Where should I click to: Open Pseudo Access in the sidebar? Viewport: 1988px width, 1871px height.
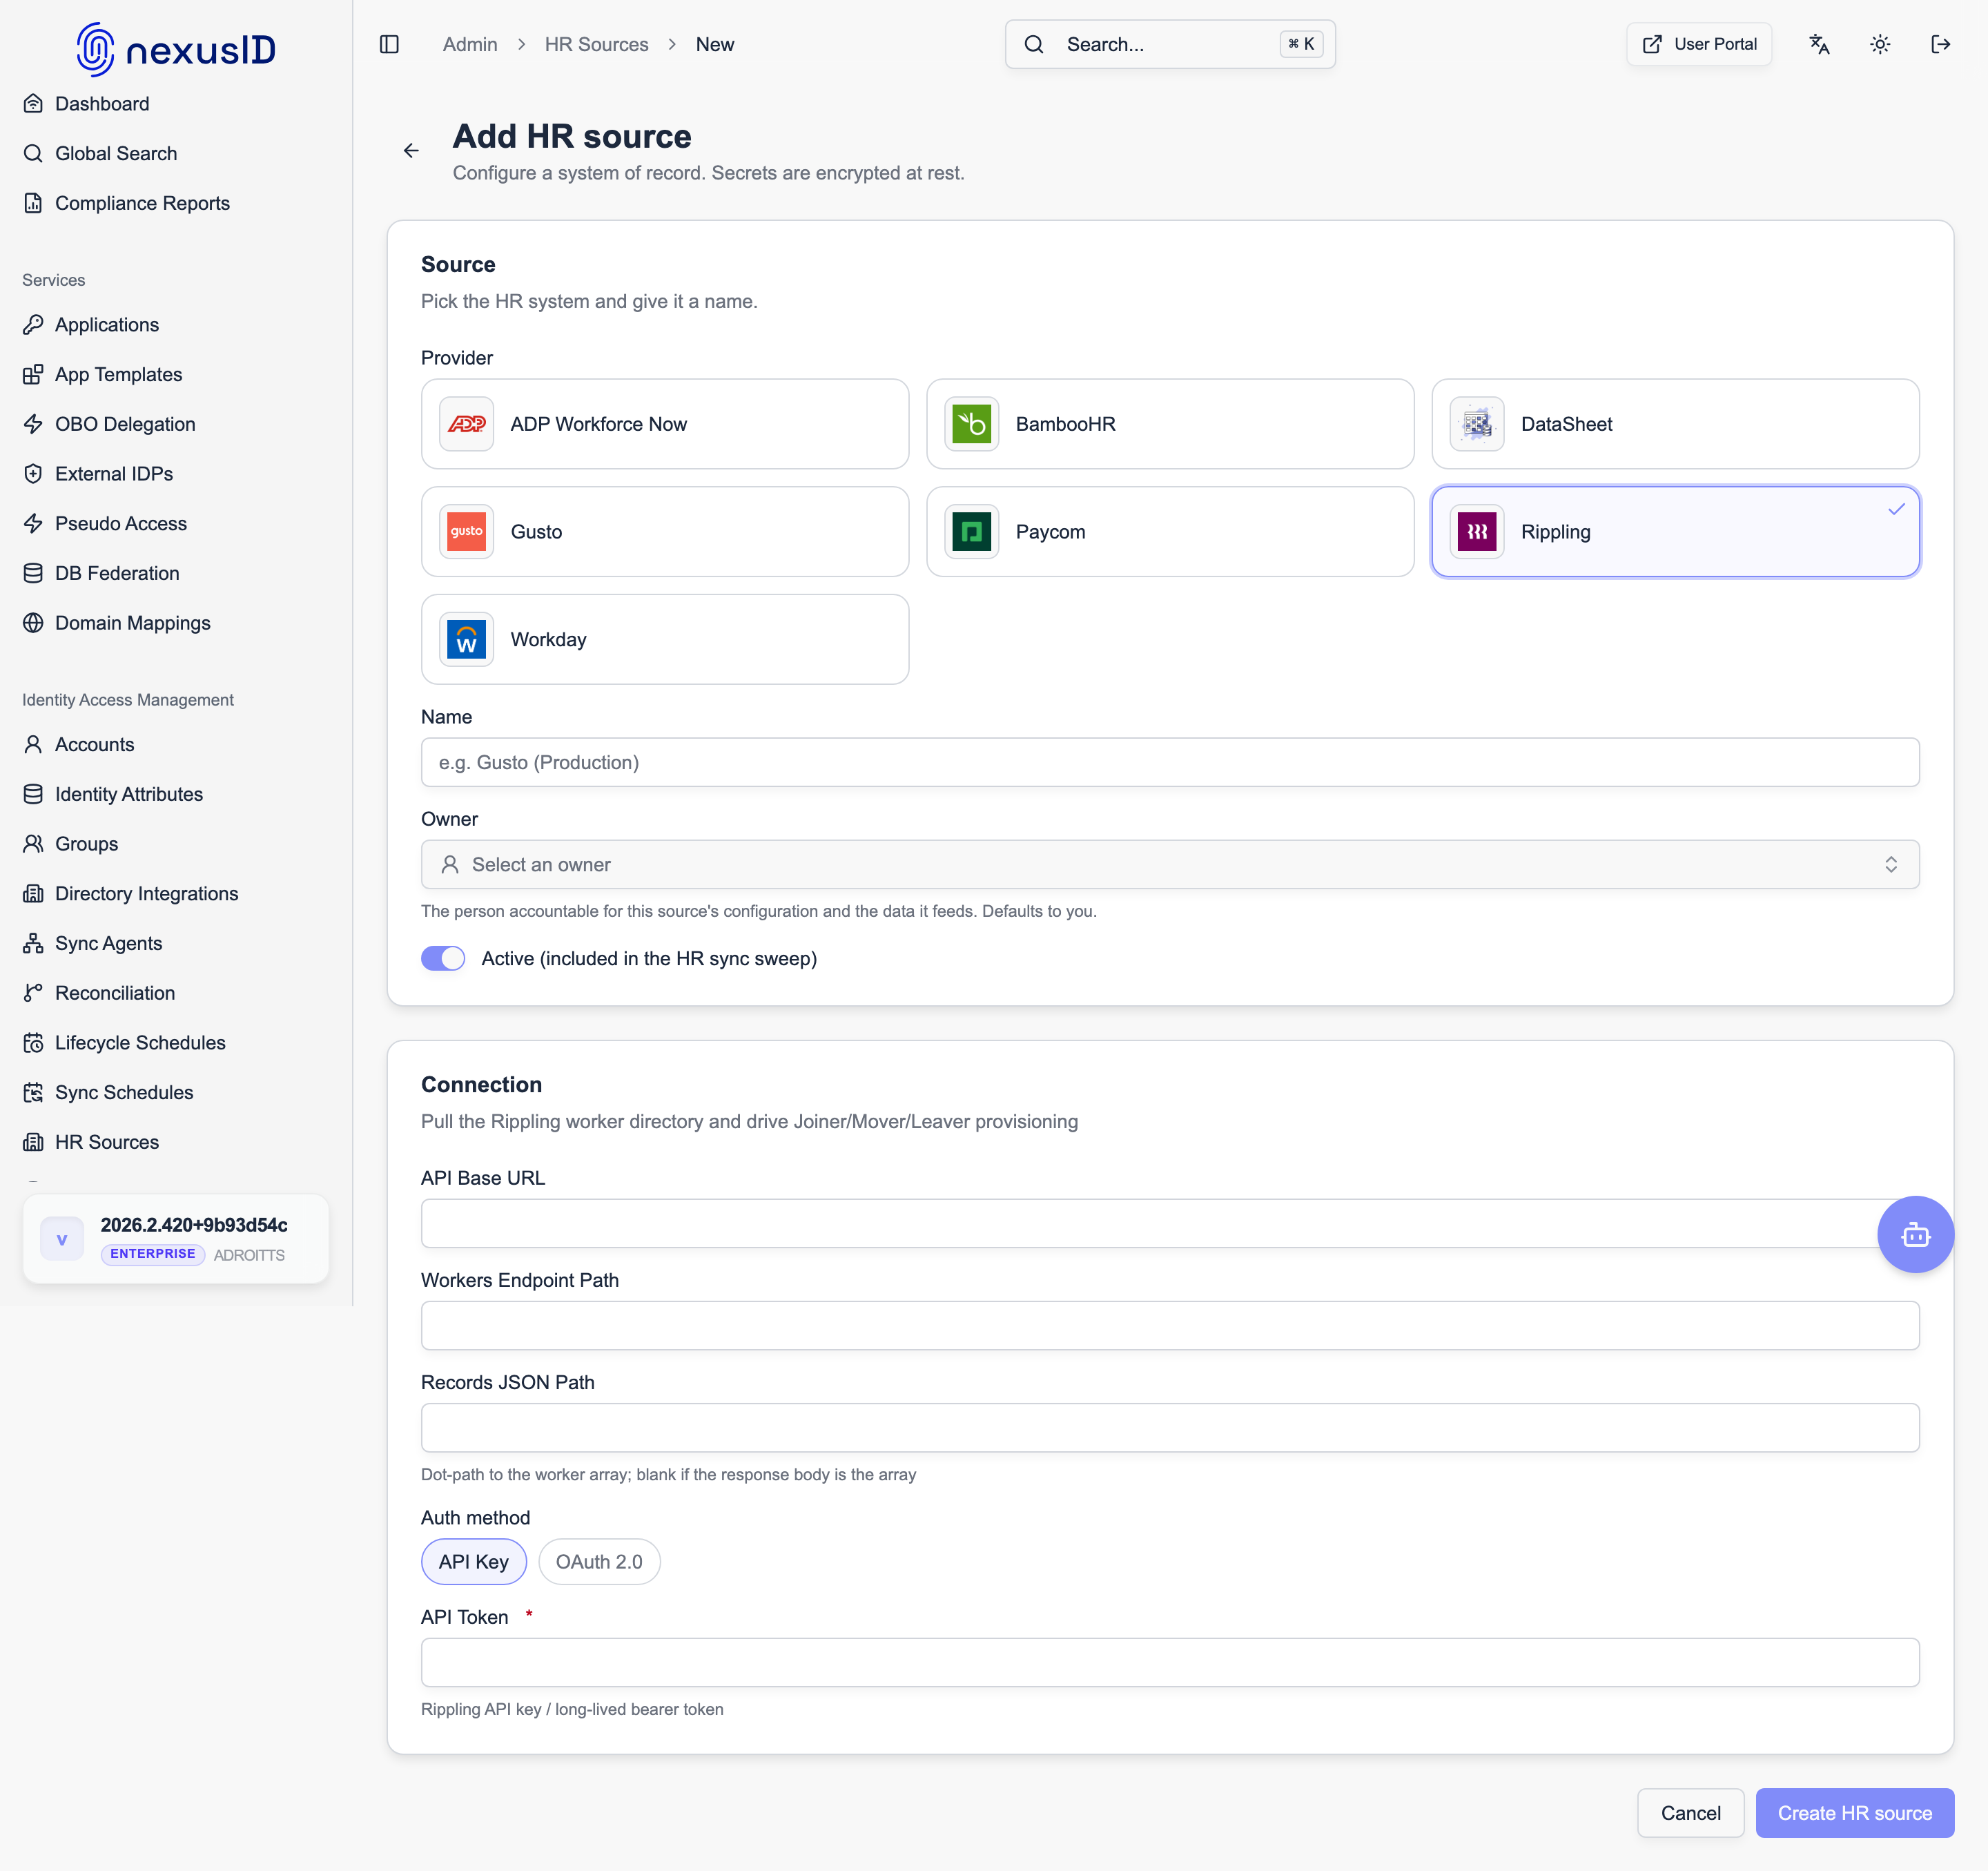(x=176, y=524)
